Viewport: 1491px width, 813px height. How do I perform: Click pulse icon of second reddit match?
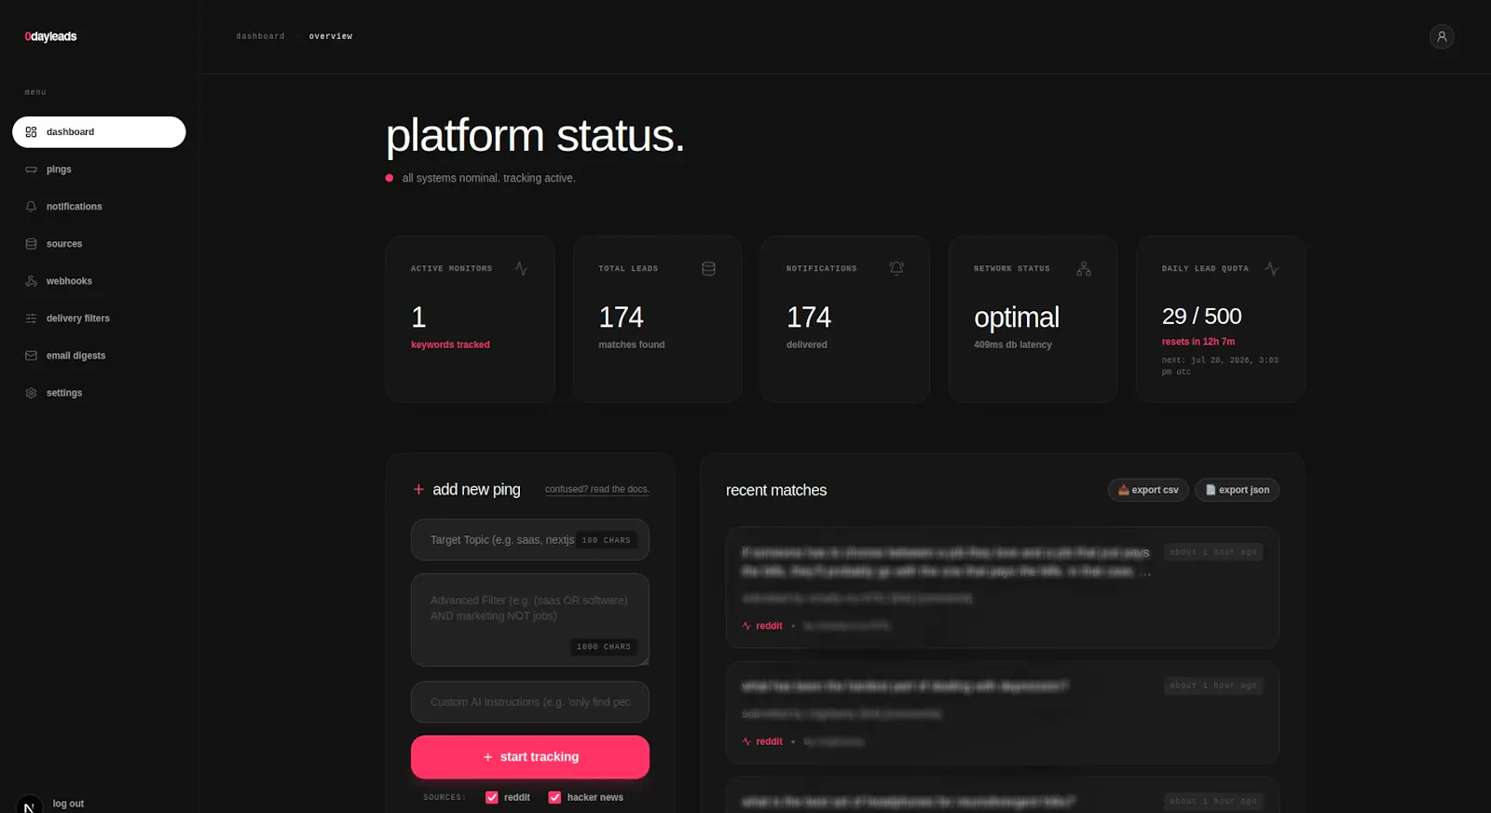746,741
